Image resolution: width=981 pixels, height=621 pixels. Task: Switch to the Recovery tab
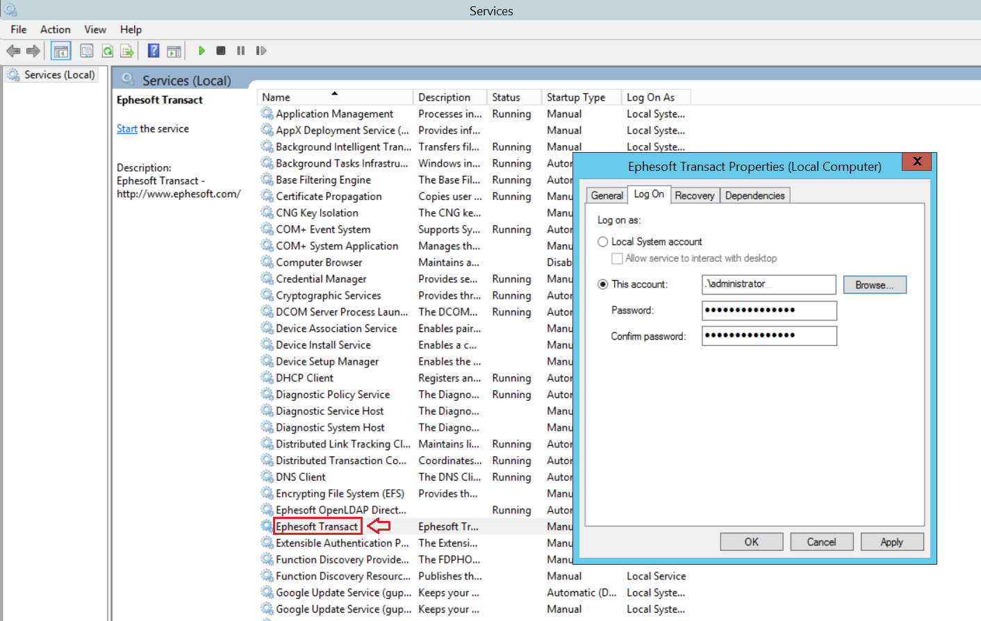pyautogui.click(x=695, y=195)
